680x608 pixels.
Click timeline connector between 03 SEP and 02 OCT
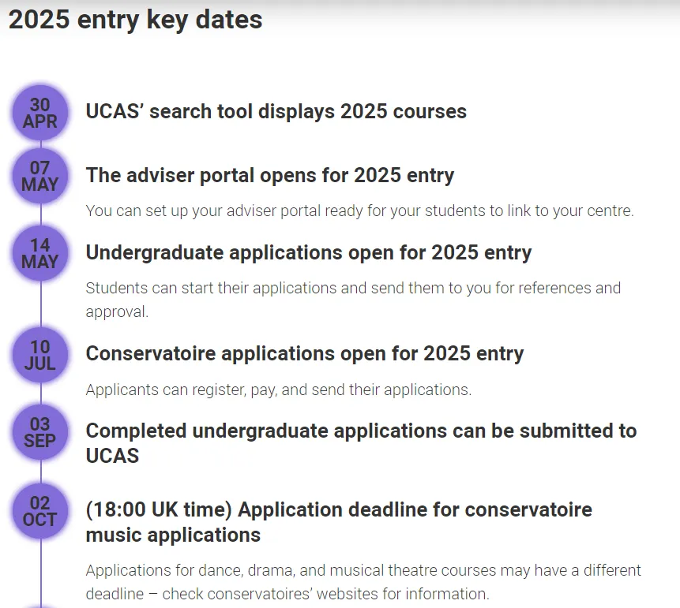(x=40, y=472)
